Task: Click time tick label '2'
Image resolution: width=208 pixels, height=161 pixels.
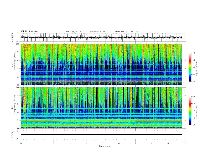Action: click(54, 143)
